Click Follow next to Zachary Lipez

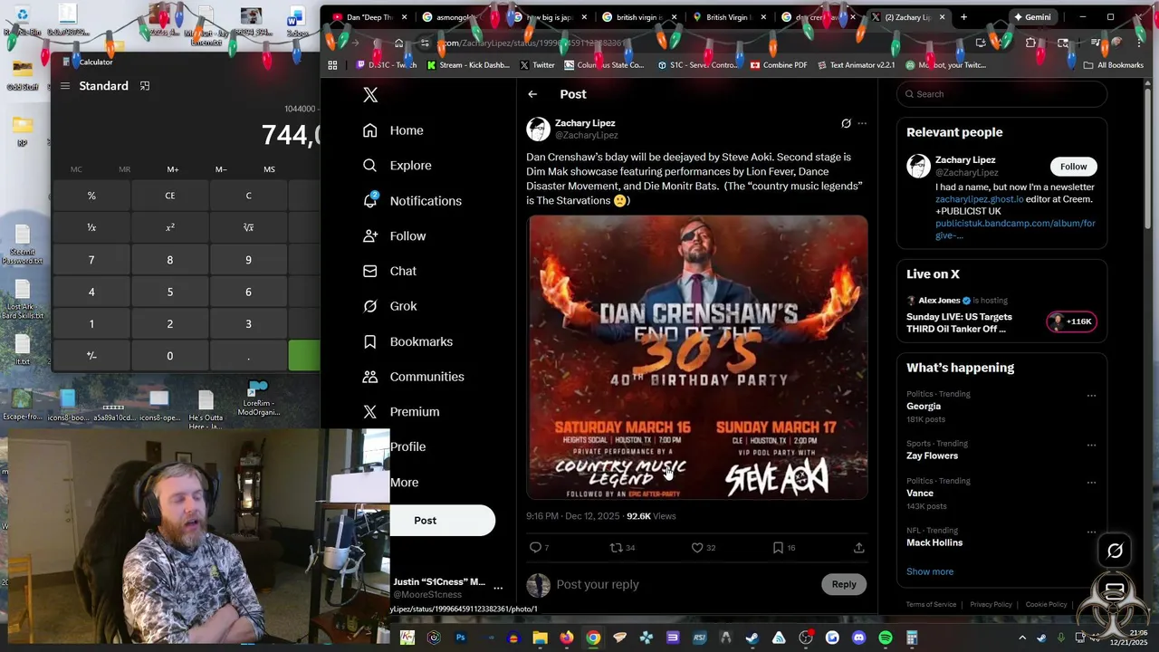click(1073, 167)
